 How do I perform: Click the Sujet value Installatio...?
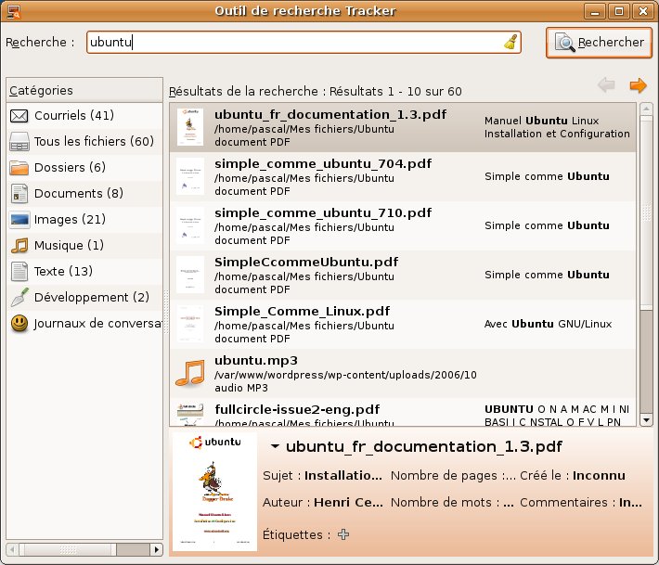click(342, 476)
